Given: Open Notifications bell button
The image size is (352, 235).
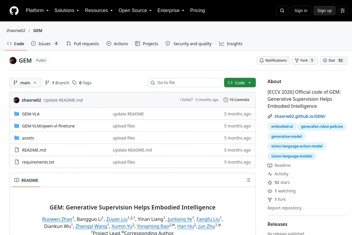Looking at the screenshot, I should pos(273,61).
